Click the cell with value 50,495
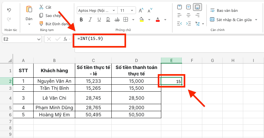This screenshot has height=138, width=264. point(93,115)
